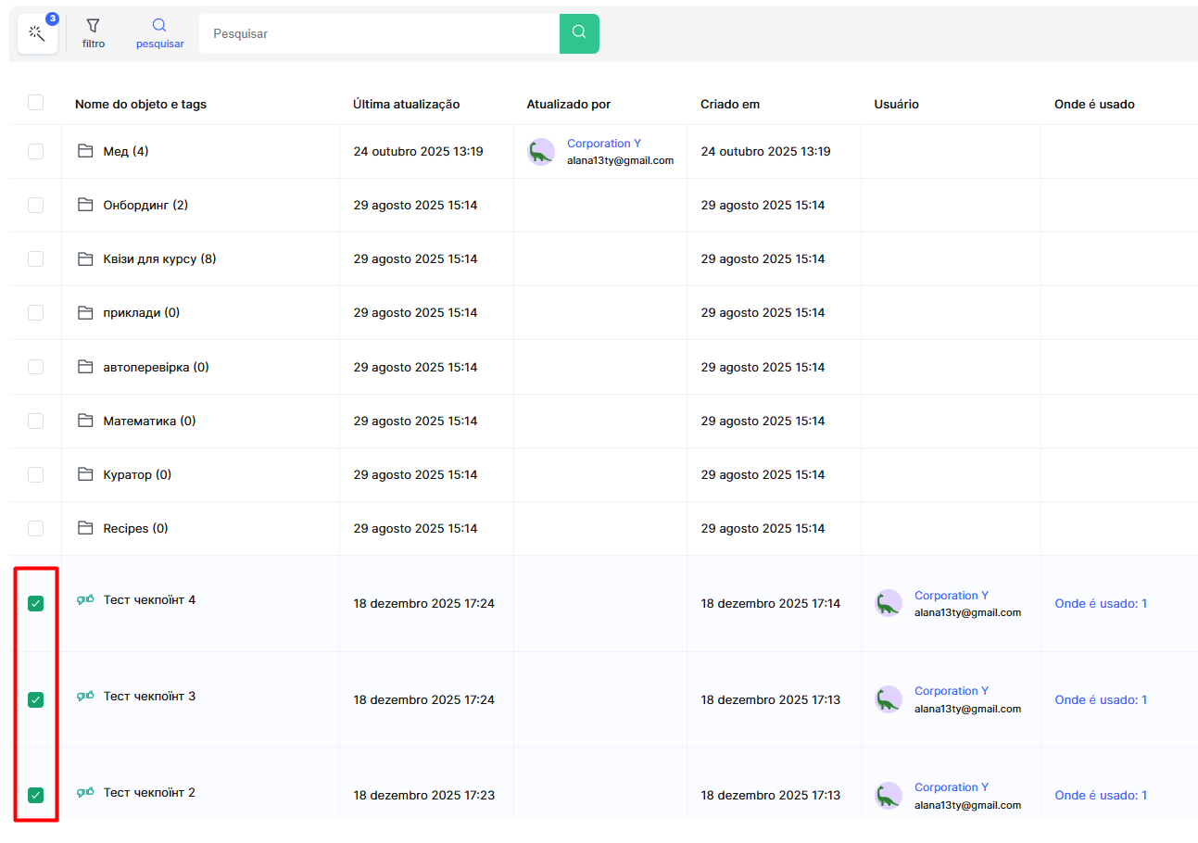Open the Мед folder icon
The height and width of the screenshot is (843, 1198).
[85, 151]
